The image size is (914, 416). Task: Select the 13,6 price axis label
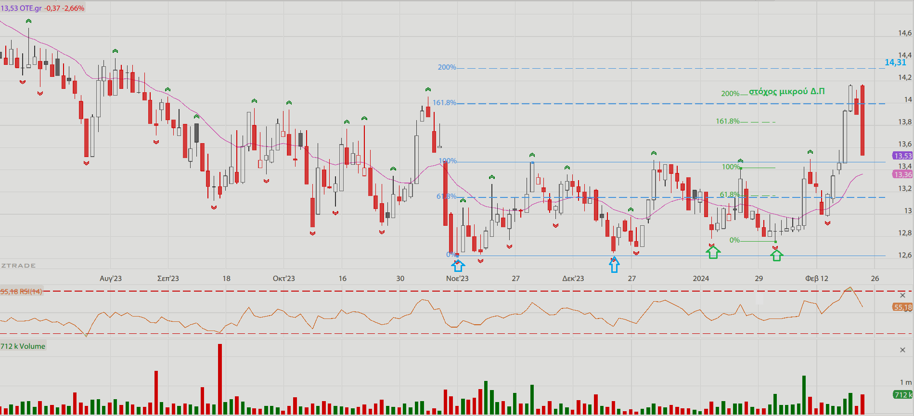click(905, 144)
